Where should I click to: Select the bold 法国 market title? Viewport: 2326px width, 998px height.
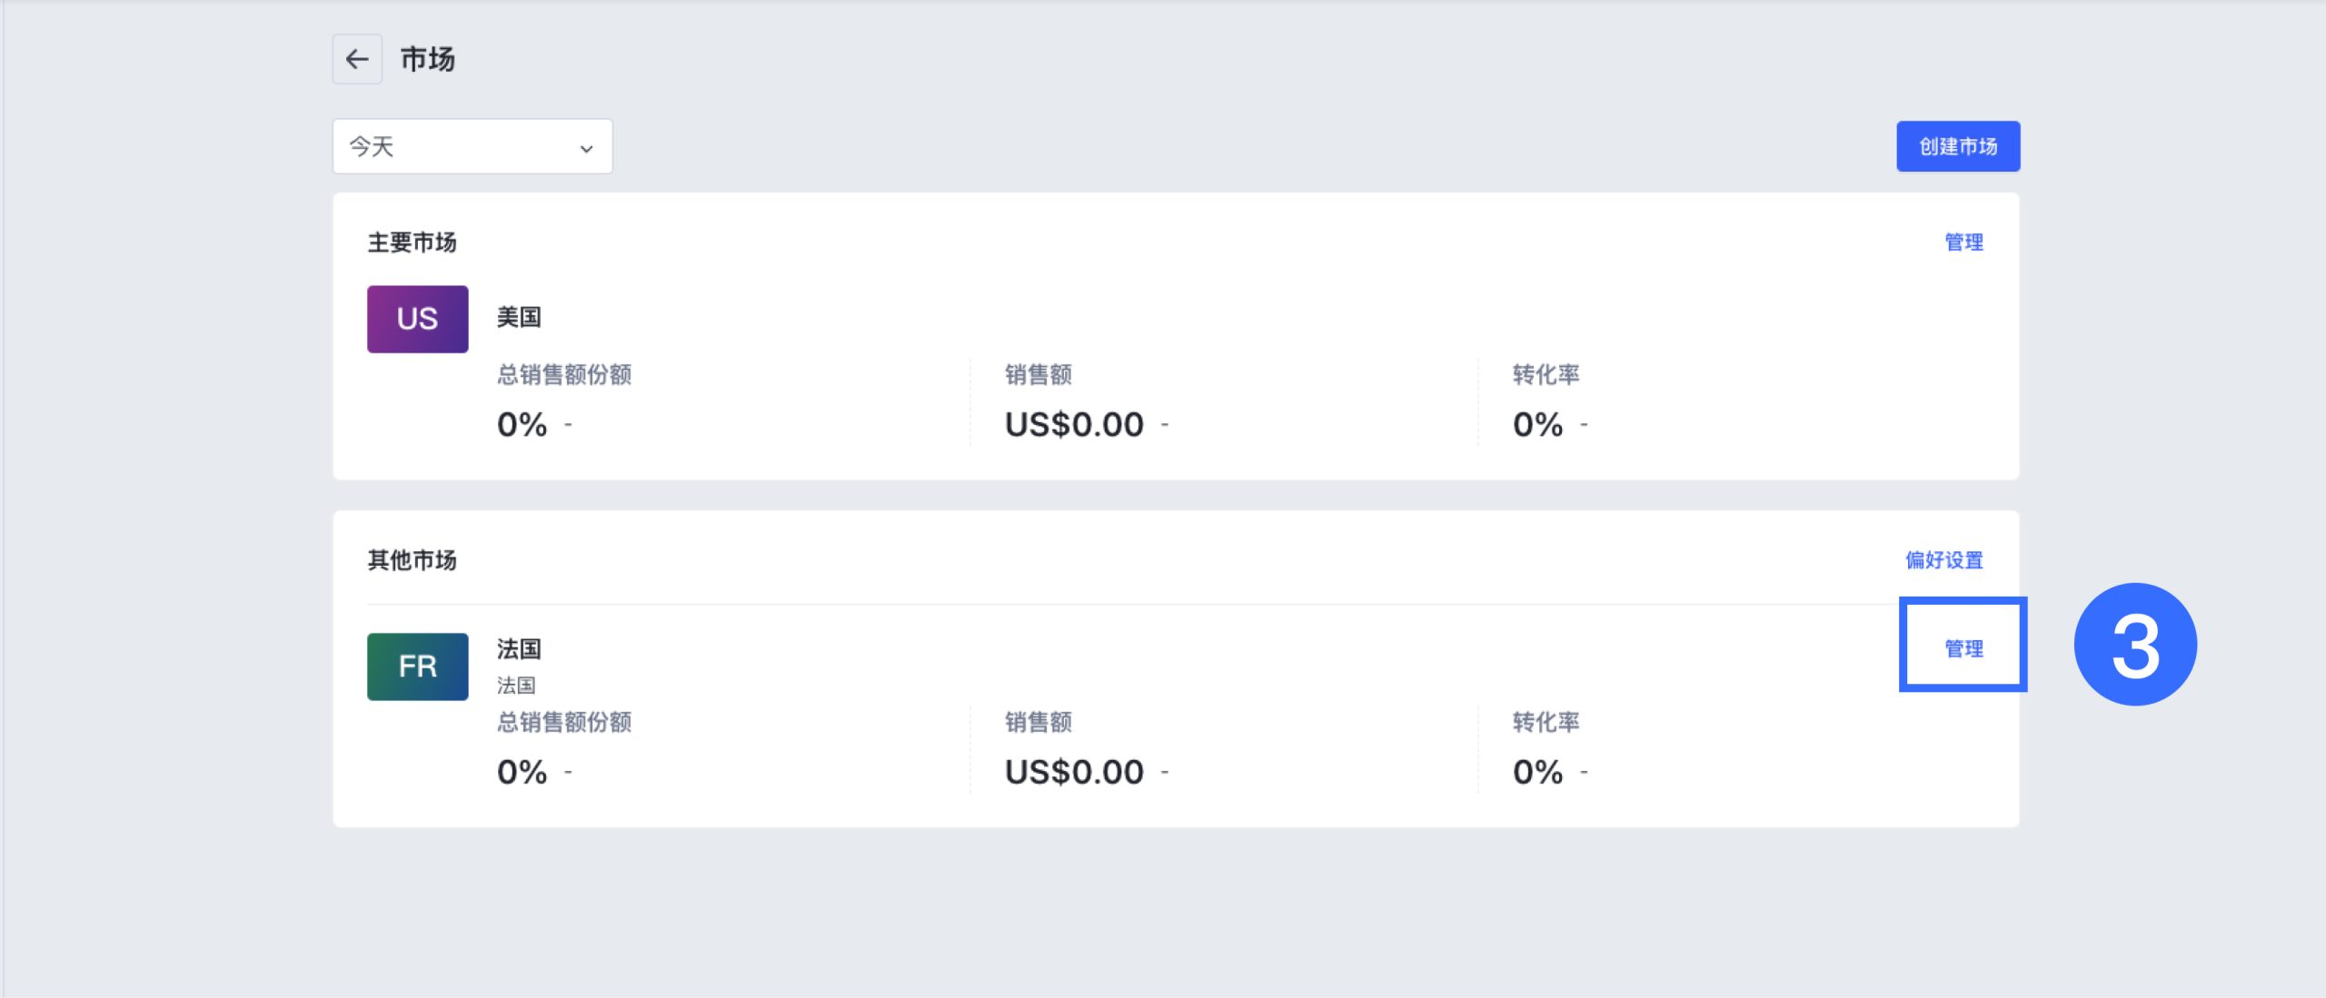[x=519, y=648]
